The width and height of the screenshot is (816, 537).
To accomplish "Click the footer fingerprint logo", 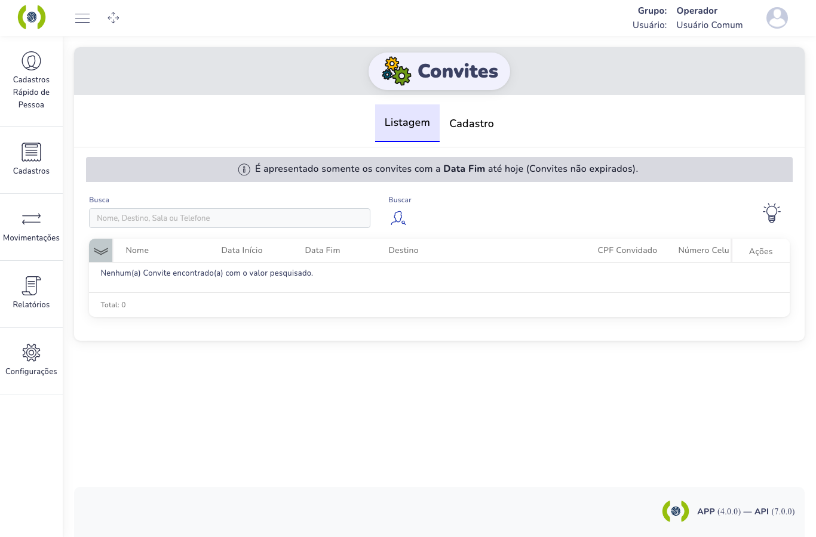I will (676, 511).
